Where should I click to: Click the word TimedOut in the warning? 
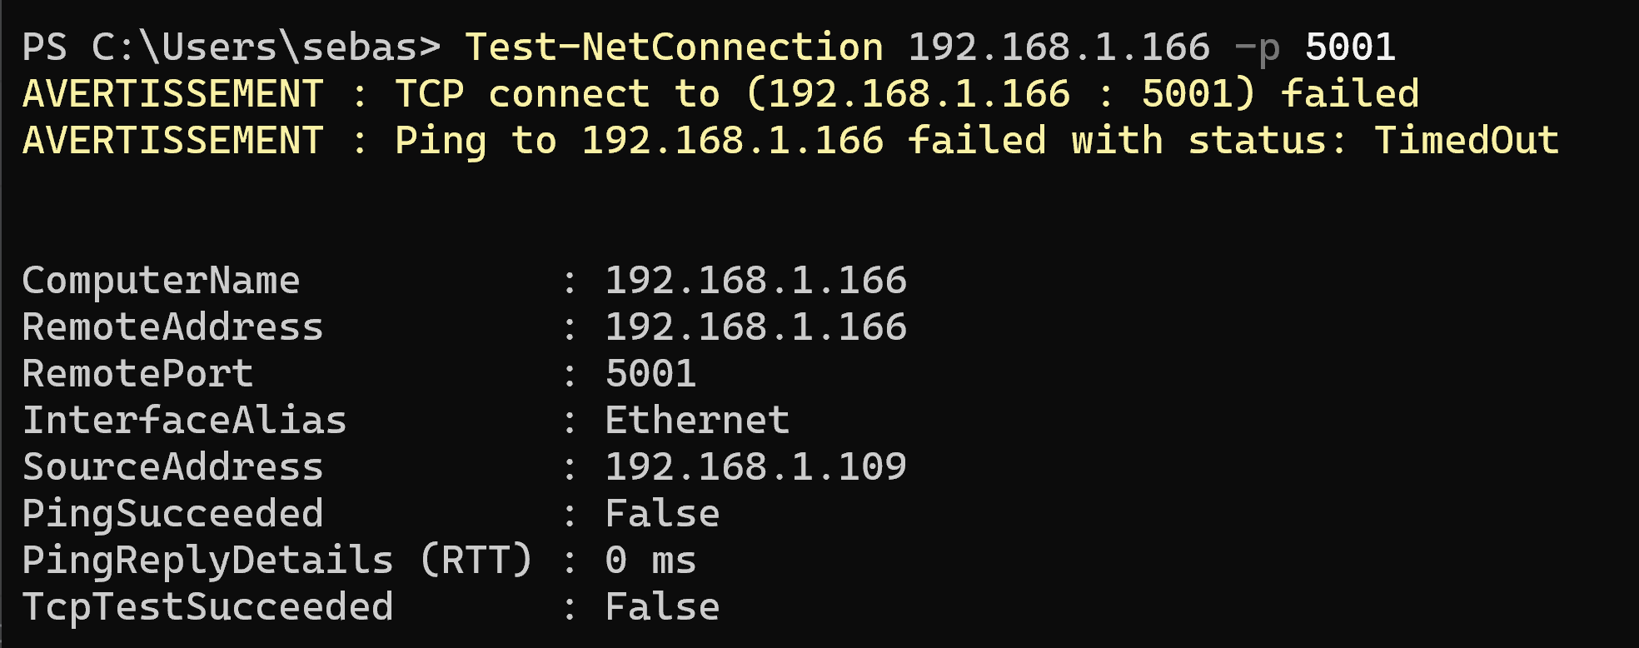(1467, 140)
